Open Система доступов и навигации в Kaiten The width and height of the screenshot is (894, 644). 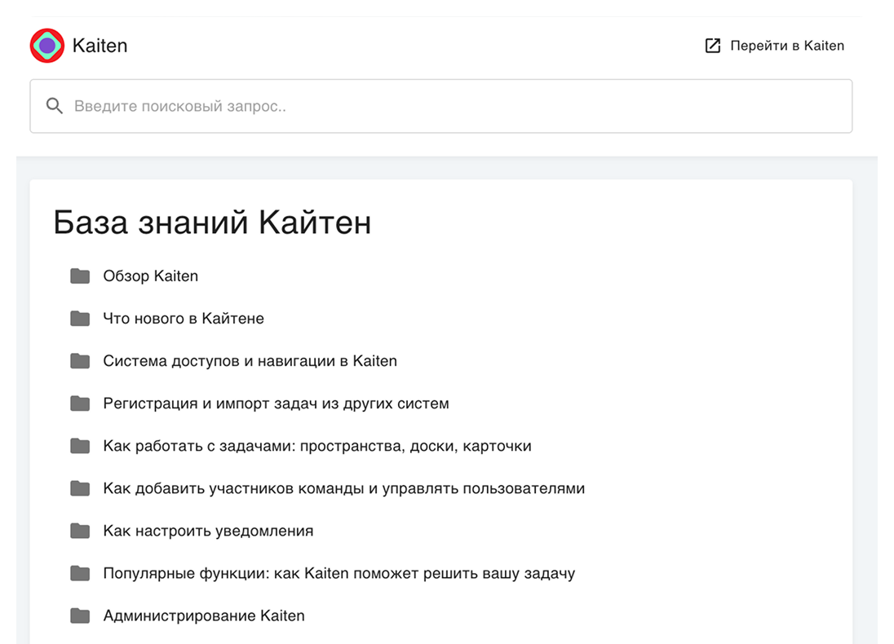click(250, 361)
